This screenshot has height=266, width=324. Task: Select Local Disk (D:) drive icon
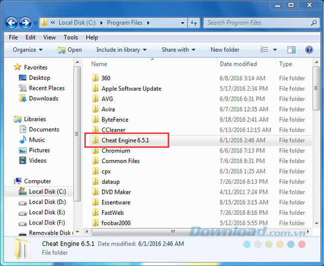point(22,202)
